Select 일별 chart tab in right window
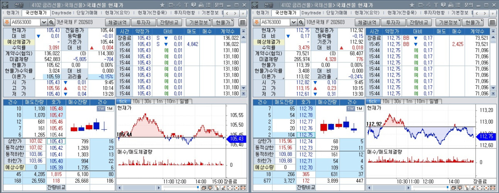Screen dimensions: 499x193 (x=434, y=101)
